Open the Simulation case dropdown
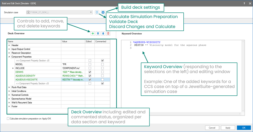The height and width of the screenshot is (132, 253). point(91,12)
